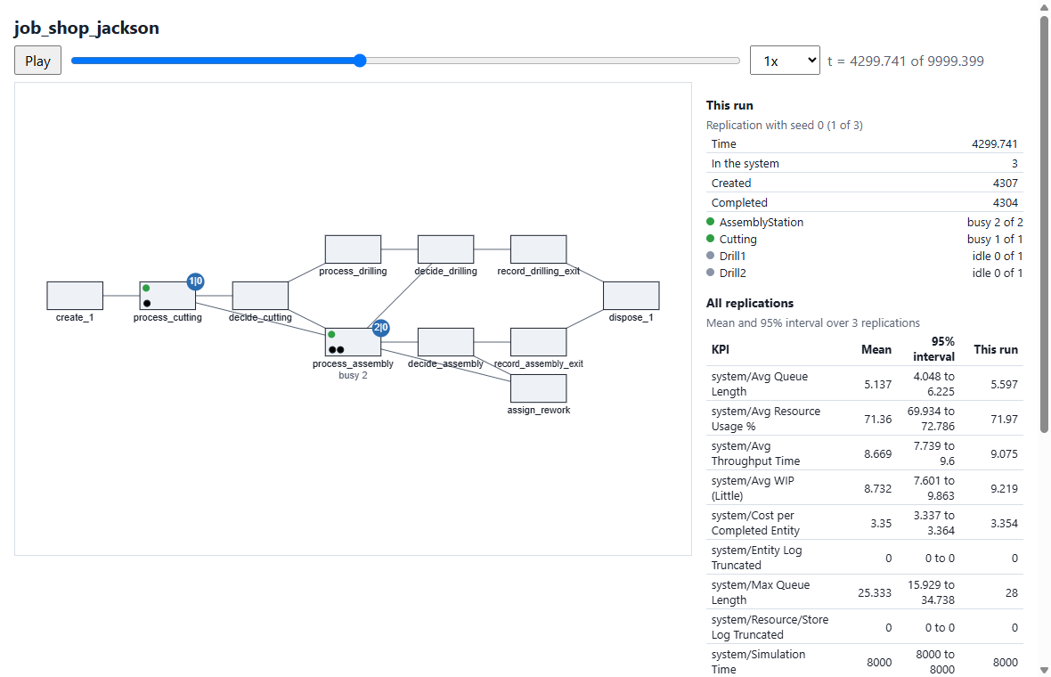Screen dimensions: 1051x677
Task: Start playback with the Play button
Action: click(x=37, y=61)
